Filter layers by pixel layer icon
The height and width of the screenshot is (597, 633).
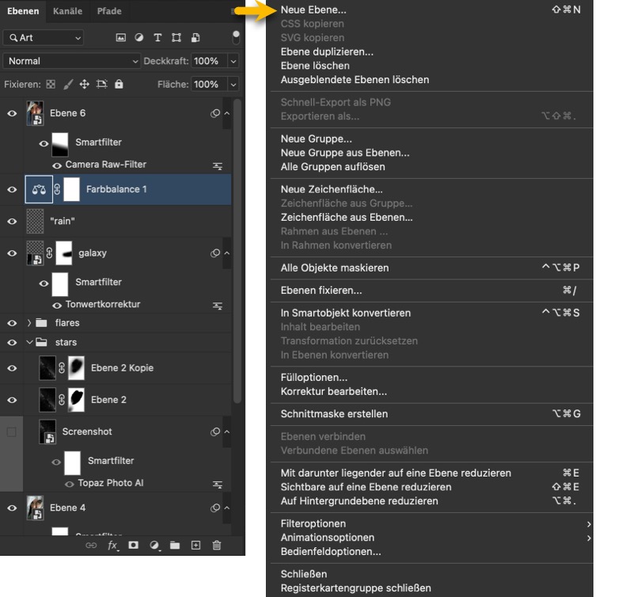point(121,37)
